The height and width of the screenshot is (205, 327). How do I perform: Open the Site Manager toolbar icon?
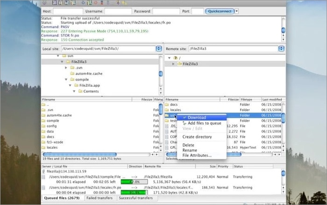click(44, 3)
